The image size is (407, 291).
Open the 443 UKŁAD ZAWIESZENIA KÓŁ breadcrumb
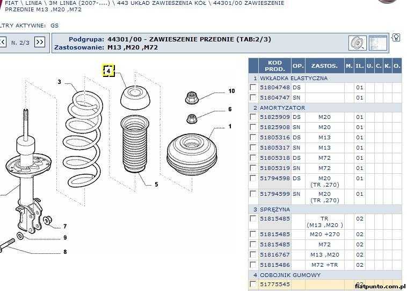click(162, 3)
